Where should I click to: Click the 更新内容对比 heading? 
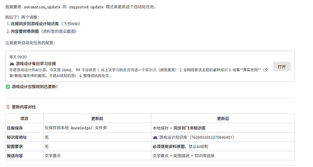coord(24,107)
